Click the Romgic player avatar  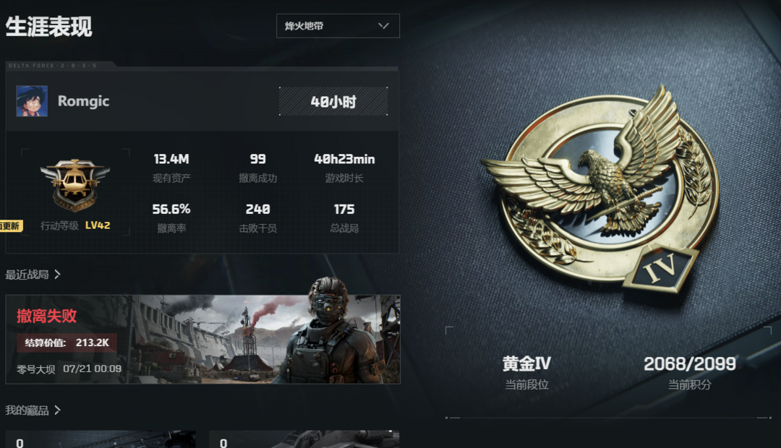tap(32, 101)
